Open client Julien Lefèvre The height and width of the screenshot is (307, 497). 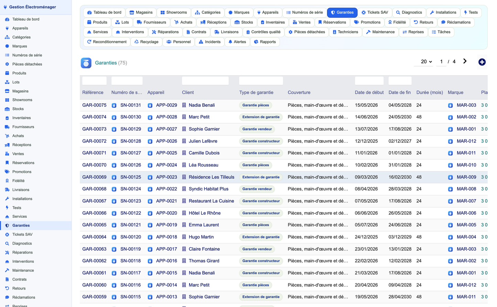203,141
